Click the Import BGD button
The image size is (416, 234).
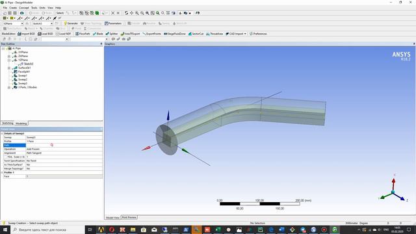coord(26,34)
